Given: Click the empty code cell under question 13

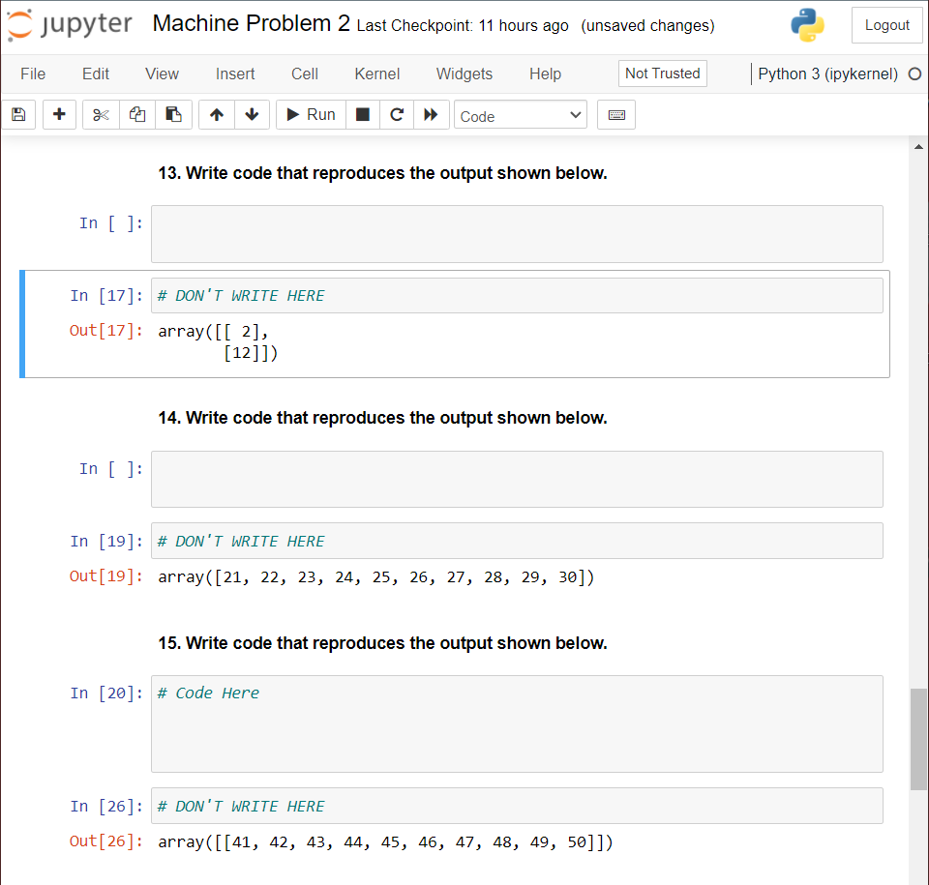Looking at the screenshot, I should point(517,234).
